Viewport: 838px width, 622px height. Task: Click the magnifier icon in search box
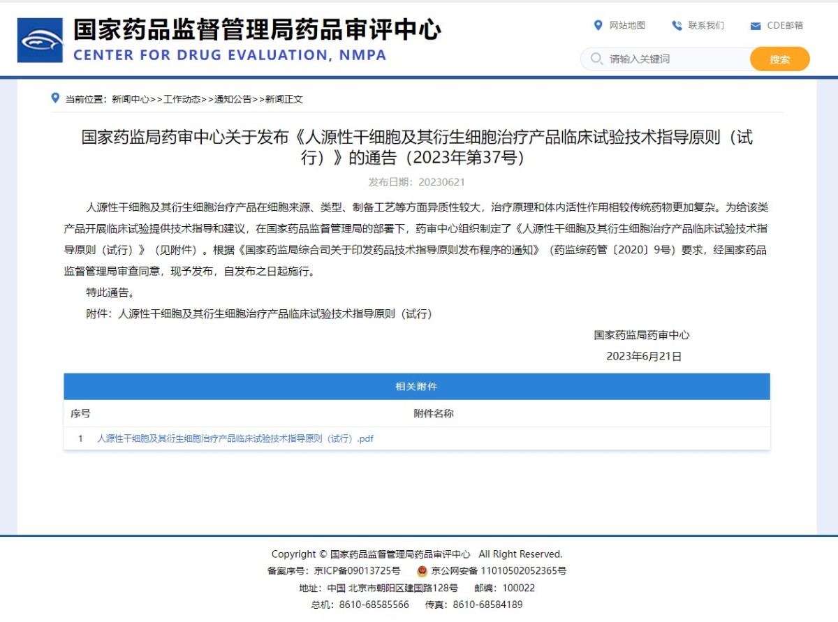596,59
